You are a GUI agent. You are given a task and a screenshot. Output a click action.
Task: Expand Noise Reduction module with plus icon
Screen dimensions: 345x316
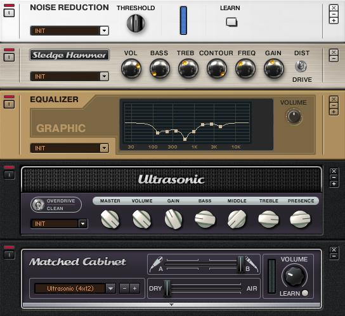(334, 20)
